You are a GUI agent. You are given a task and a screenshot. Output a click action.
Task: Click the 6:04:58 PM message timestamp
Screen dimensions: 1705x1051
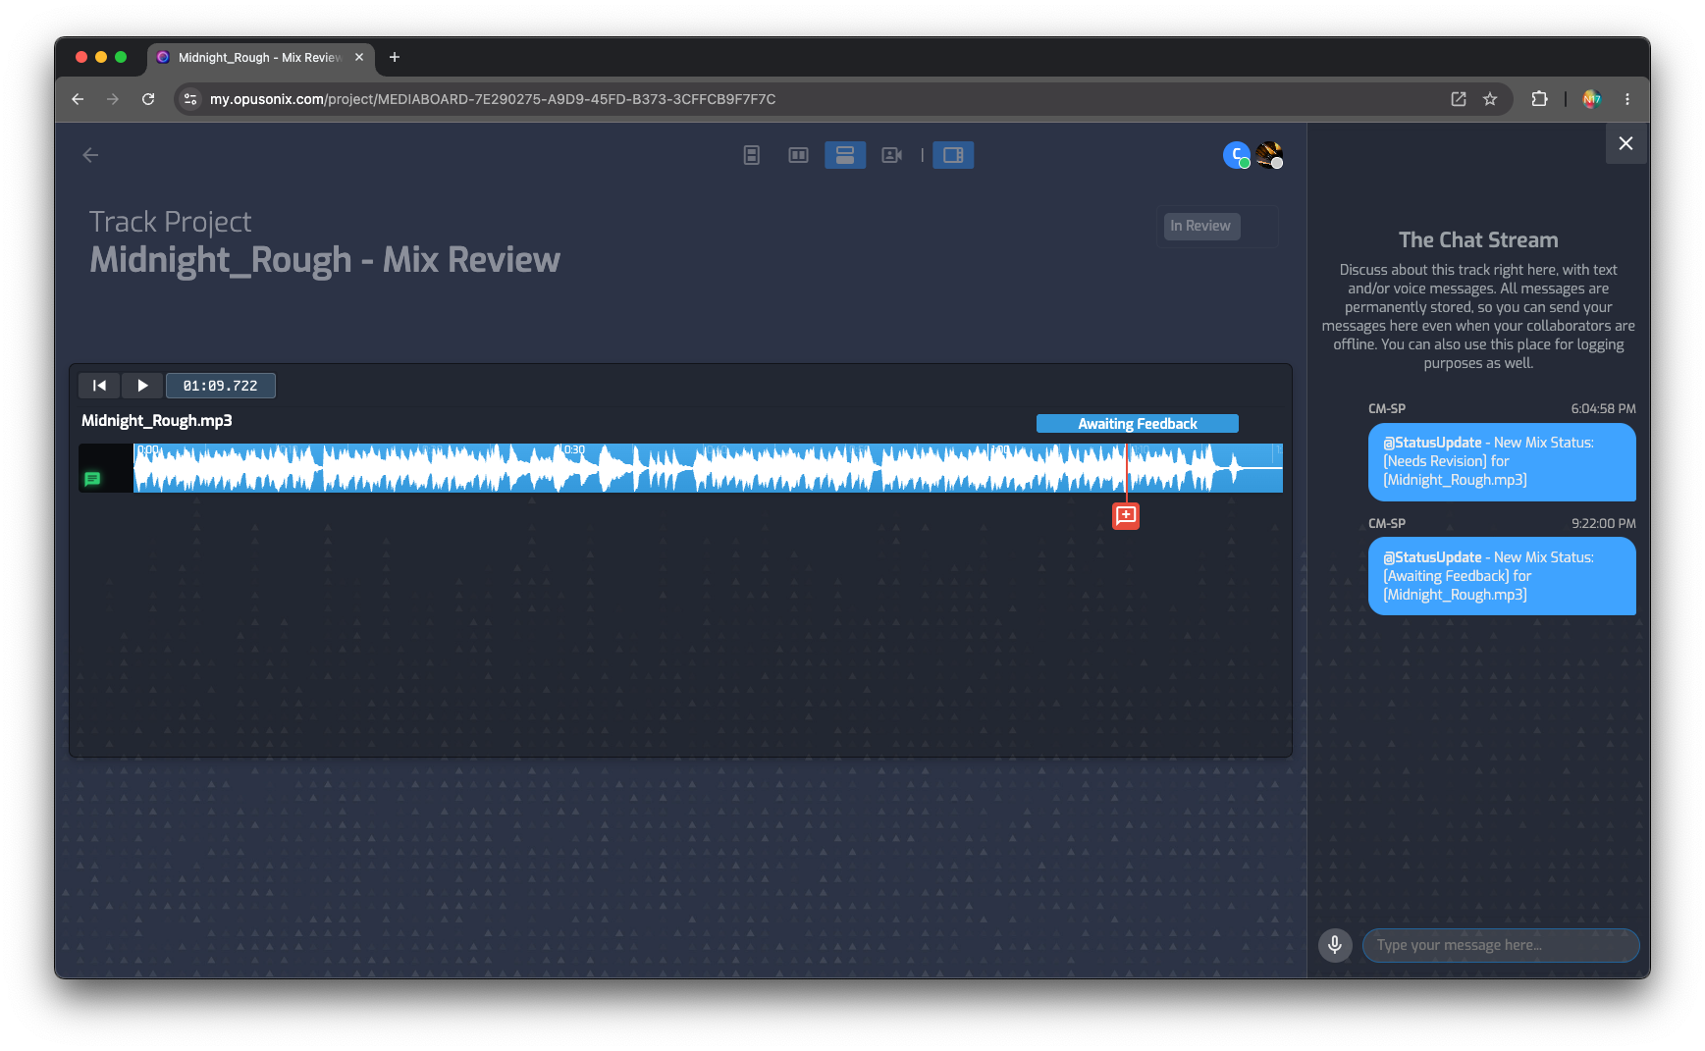(x=1603, y=409)
